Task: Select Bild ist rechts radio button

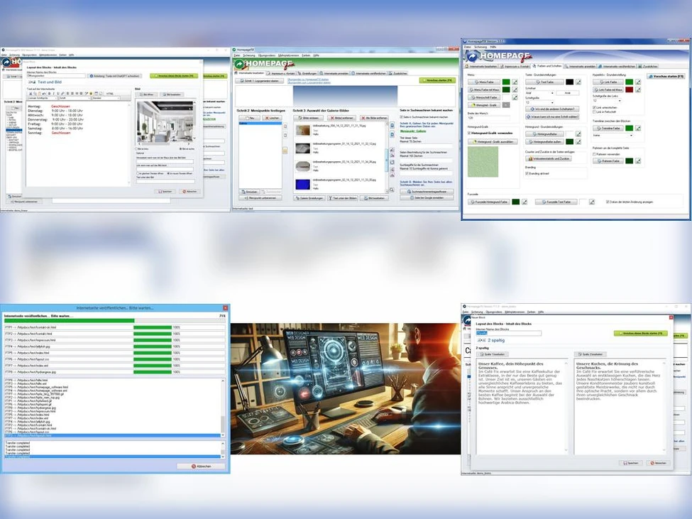Action: pyautogui.click(x=180, y=148)
